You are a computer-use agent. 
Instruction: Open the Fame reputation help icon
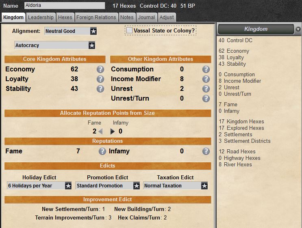pos(102,151)
